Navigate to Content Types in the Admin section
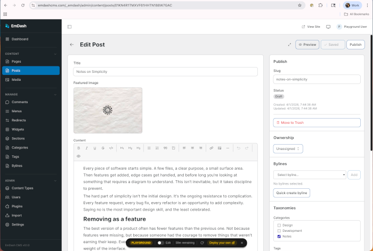373x251 pixels. 22,188
